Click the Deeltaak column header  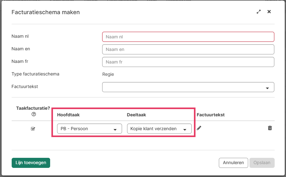click(x=137, y=115)
